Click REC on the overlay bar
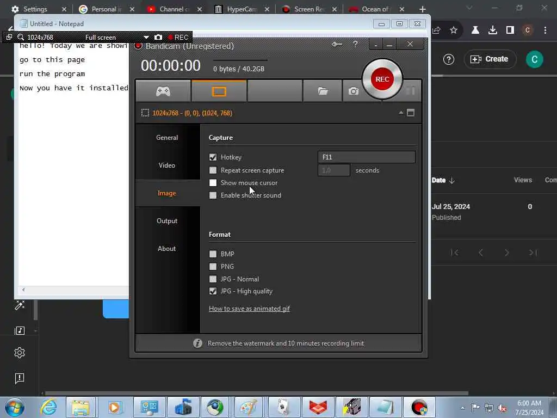Viewport: 557px width, 418px height. tap(178, 37)
